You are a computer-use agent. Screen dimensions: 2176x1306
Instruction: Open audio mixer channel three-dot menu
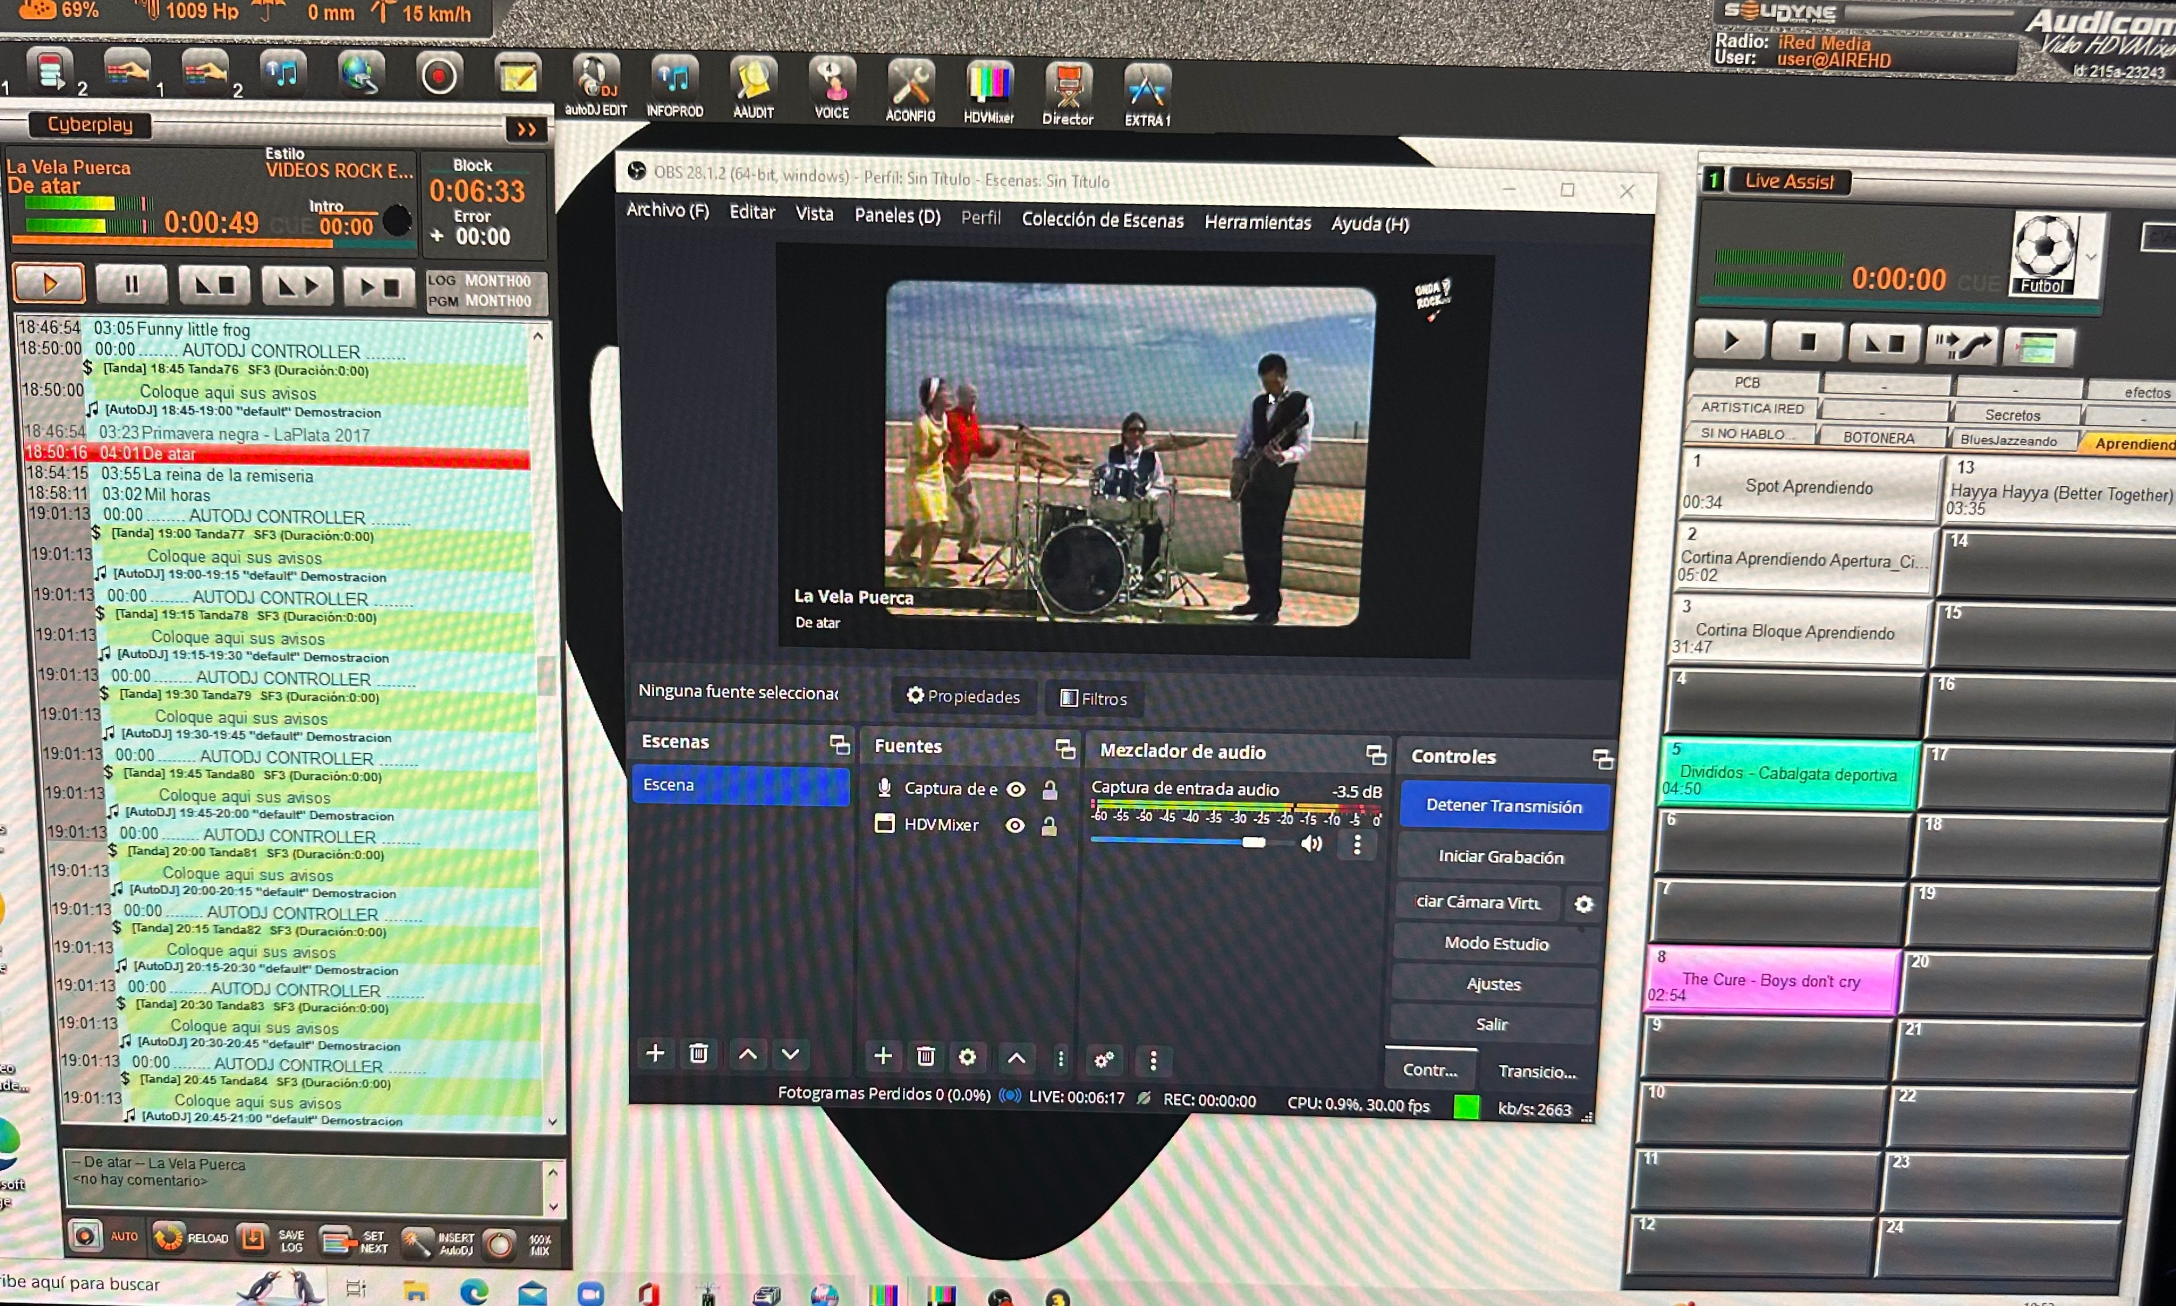pyautogui.click(x=1357, y=845)
